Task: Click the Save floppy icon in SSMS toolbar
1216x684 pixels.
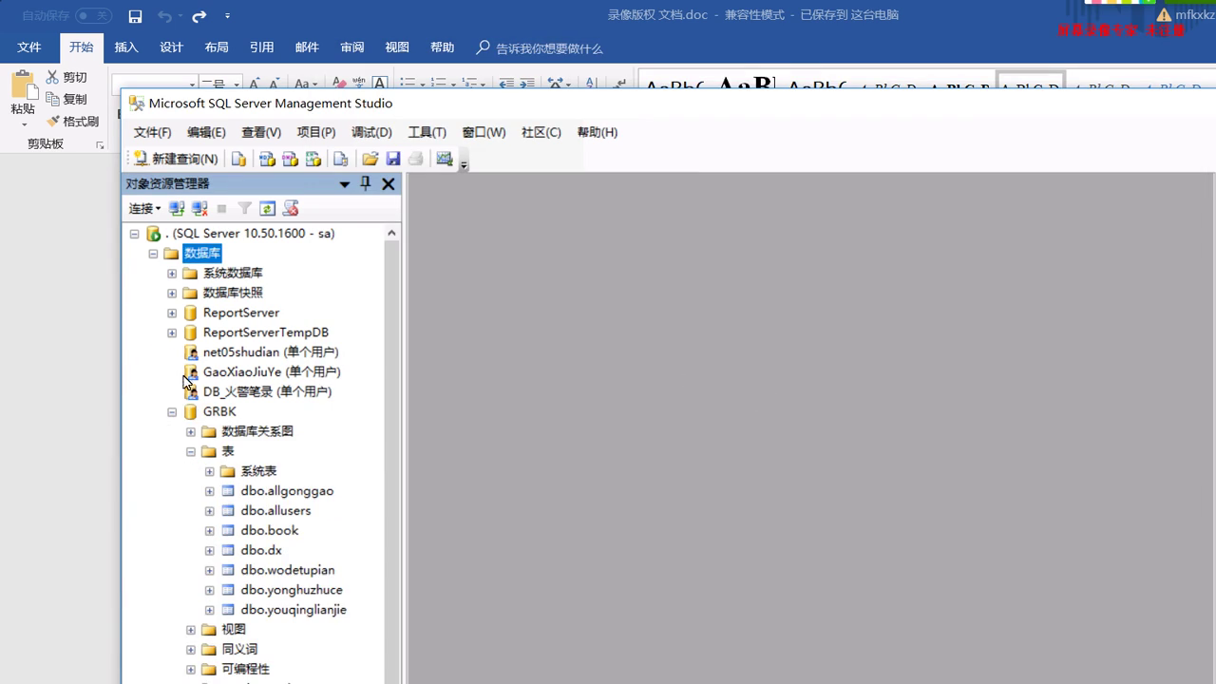Action: point(393,159)
